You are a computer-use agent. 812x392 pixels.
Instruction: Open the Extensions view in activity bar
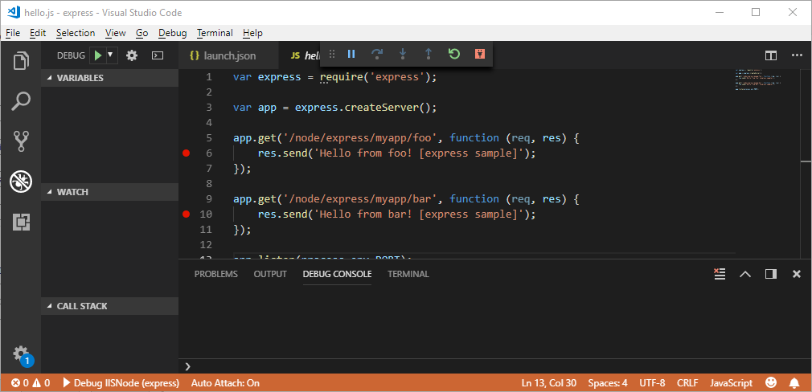pos(20,223)
